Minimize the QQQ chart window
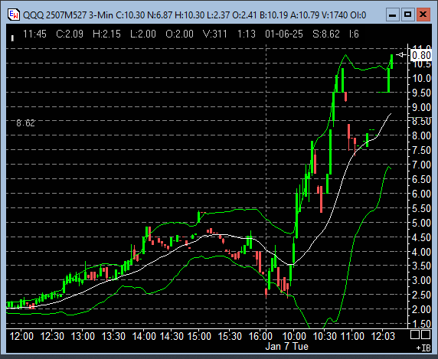Image resolution: width=438 pixels, height=359 pixels. pos(393,15)
